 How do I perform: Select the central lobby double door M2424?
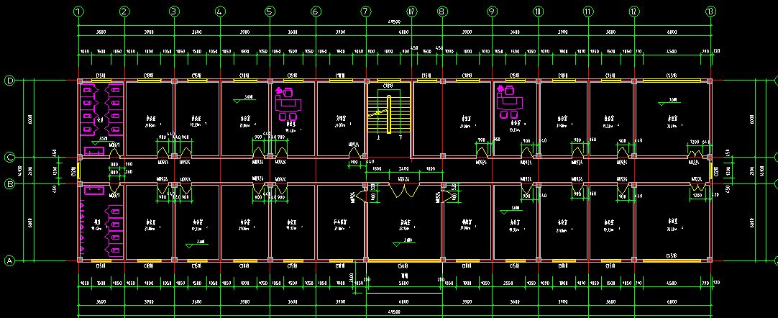[403, 191]
